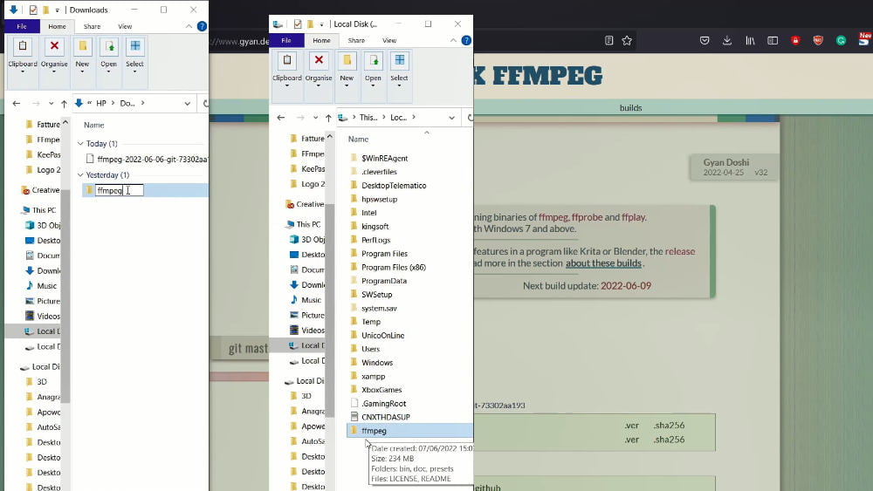Select ffmpeg-2022-06-06-git file in Downloads

coord(147,159)
